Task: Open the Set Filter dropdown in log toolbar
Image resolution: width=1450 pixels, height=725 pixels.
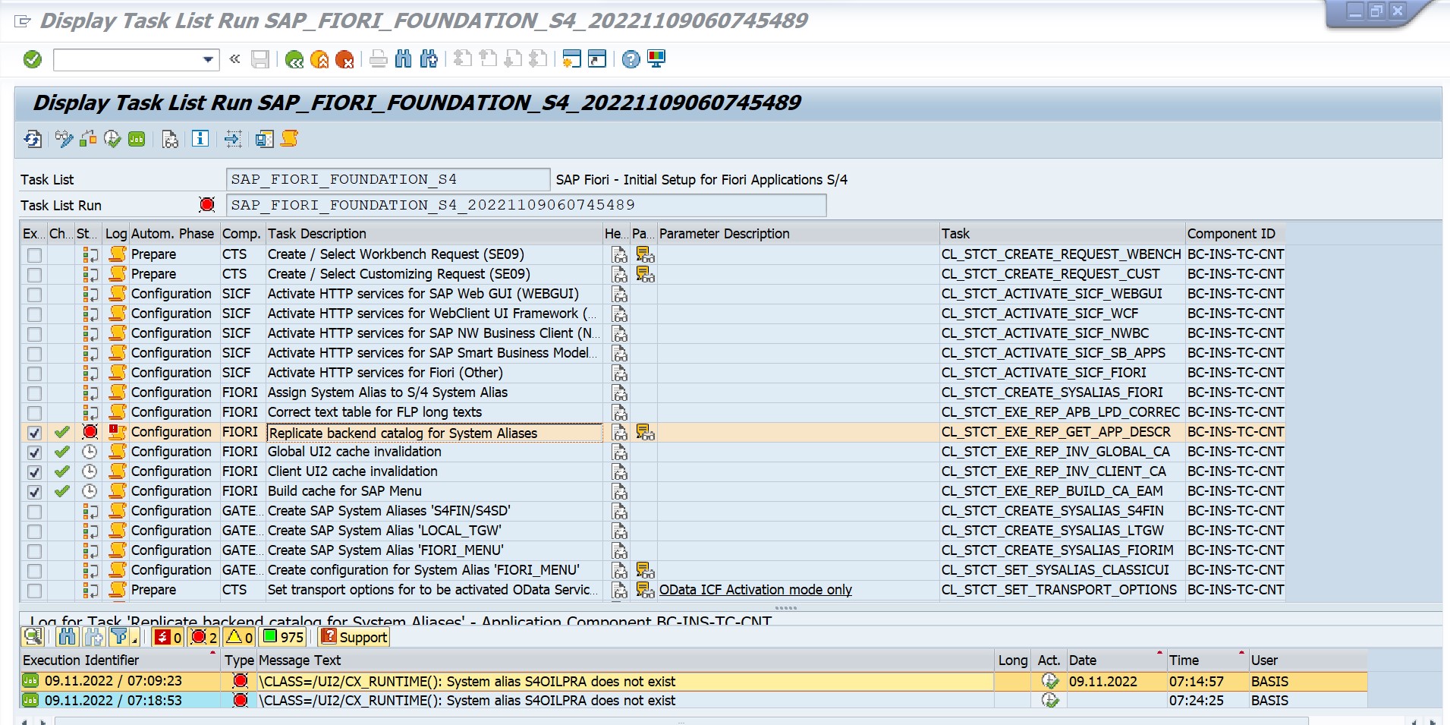Action: click(x=124, y=637)
